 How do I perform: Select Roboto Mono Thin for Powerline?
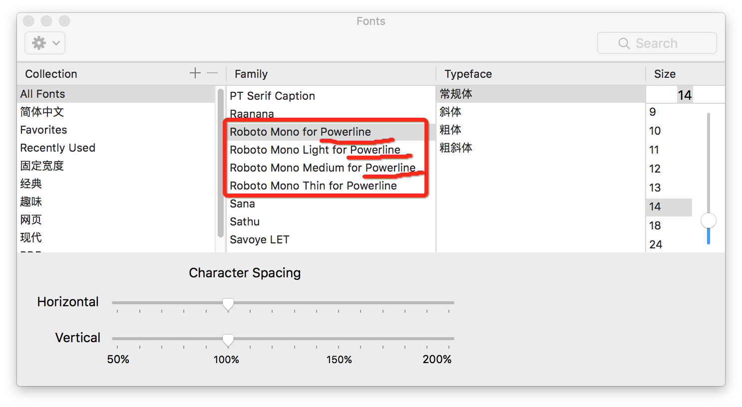[x=331, y=186]
